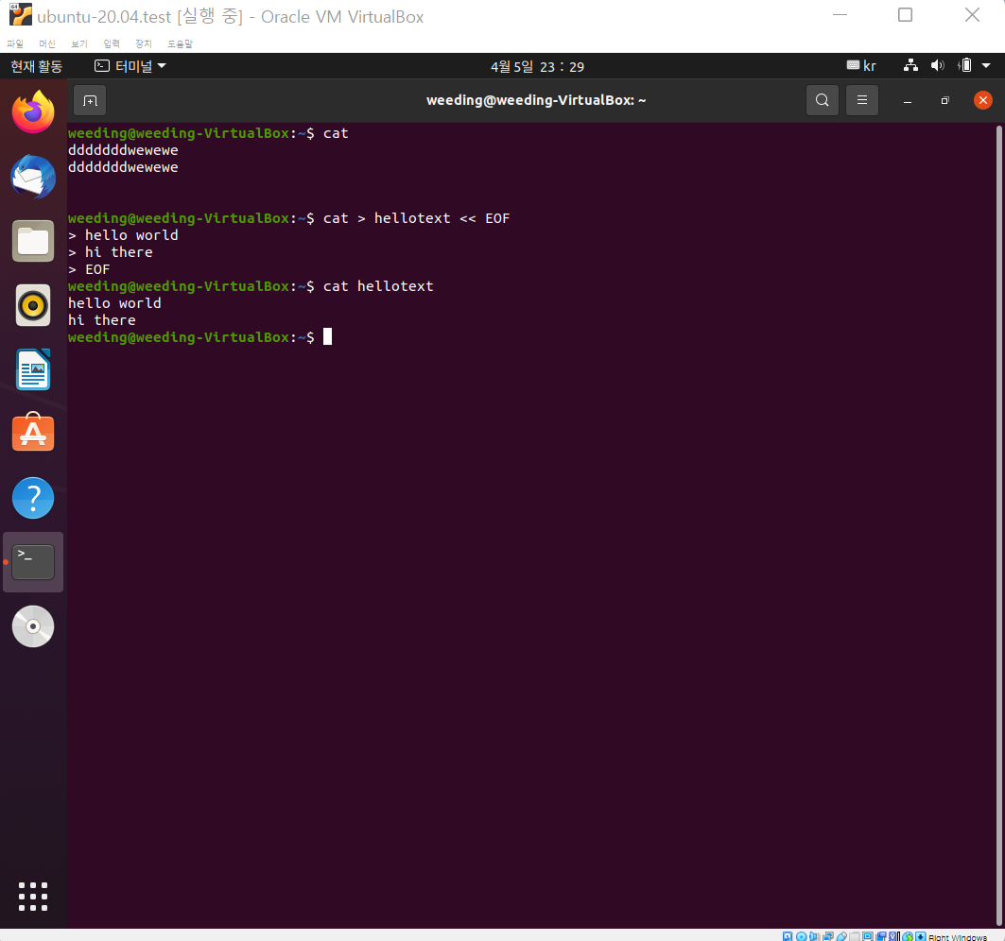Open the 장치 menu in VirtualBox
Screen dimensions: 1005x941
(x=144, y=43)
